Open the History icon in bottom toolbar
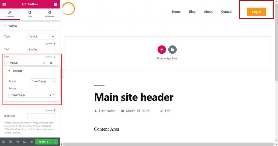Viewport: 278px width, 146px height. [x=18, y=142]
